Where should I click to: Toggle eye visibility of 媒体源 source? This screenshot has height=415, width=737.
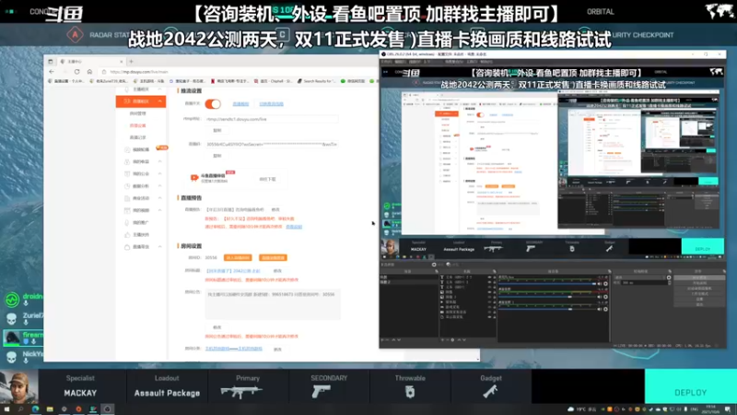coord(489,302)
